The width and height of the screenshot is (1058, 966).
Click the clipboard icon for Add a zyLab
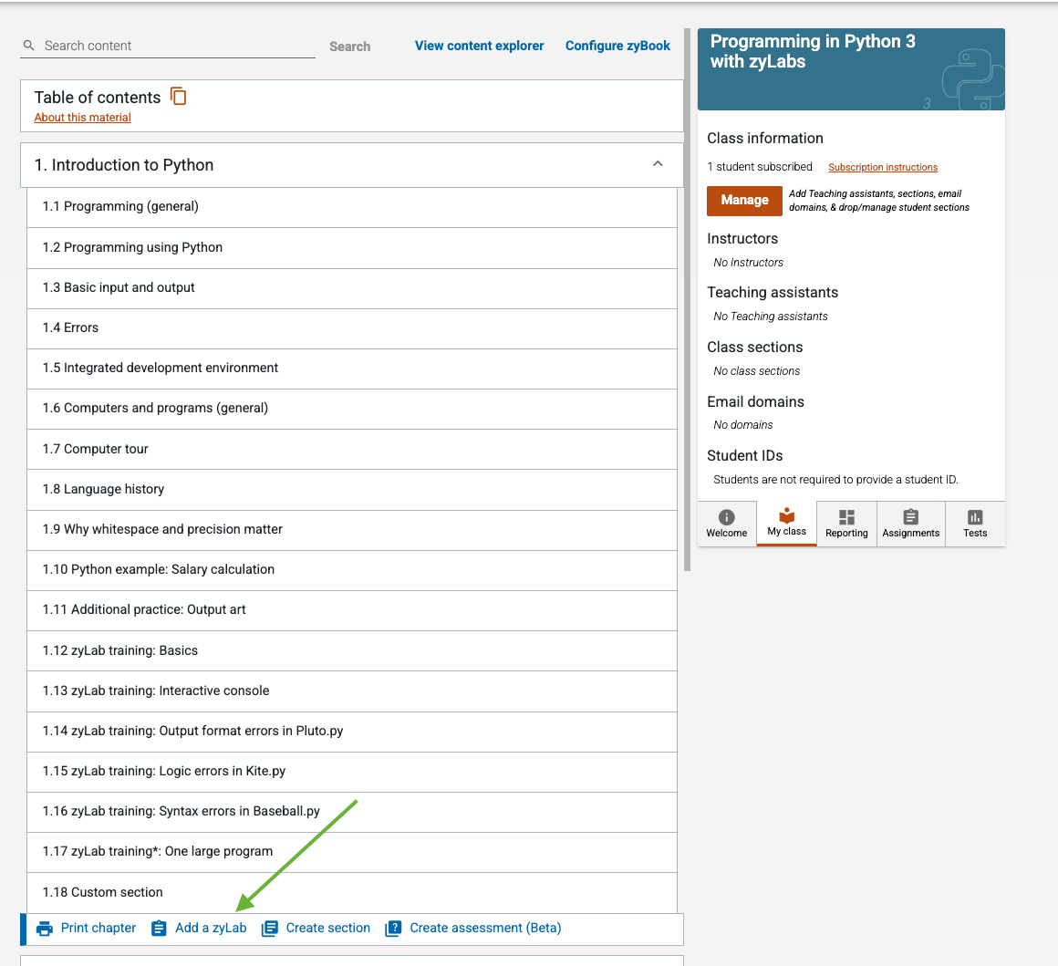point(159,929)
